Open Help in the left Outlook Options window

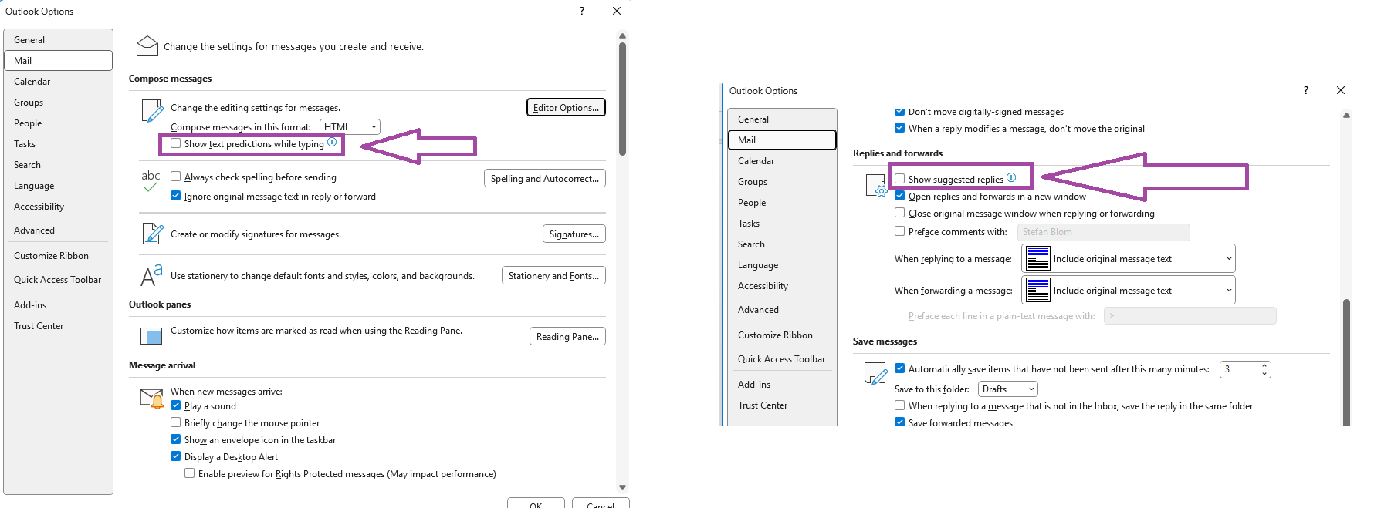pyautogui.click(x=582, y=11)
